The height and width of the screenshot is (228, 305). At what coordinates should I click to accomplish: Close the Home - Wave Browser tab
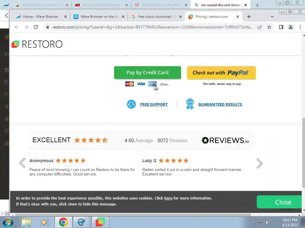pyautogui.click(x=66, y=17)
